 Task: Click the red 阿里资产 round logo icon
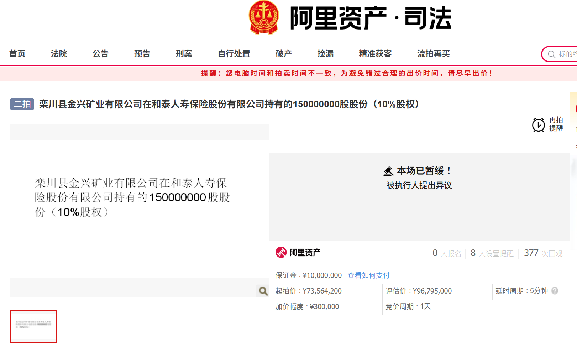(x=281, y=252)
